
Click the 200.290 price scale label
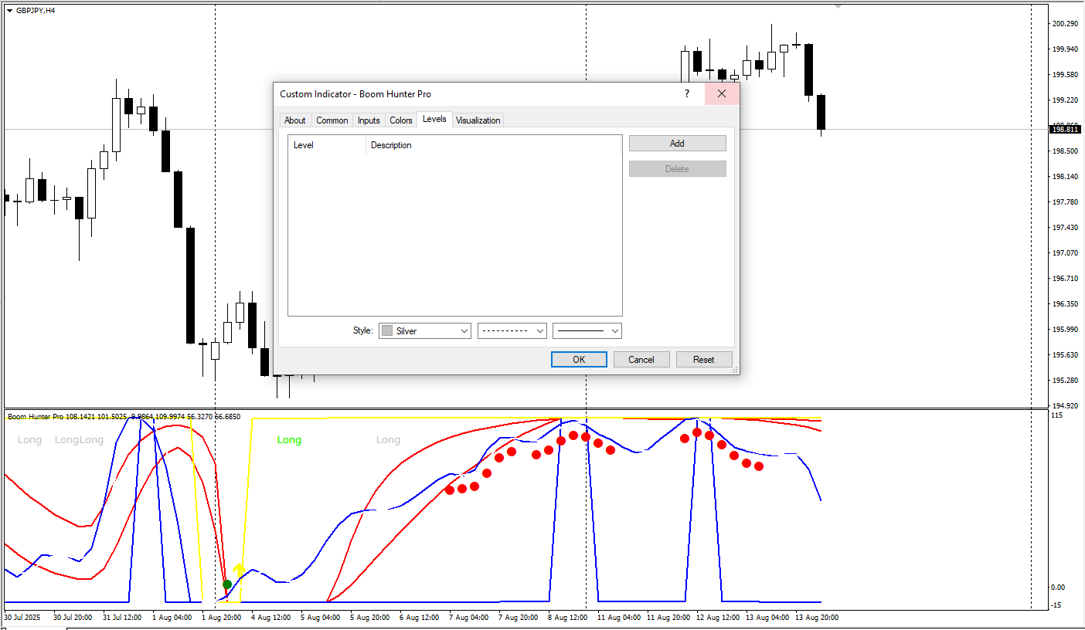coord(1065,24)
